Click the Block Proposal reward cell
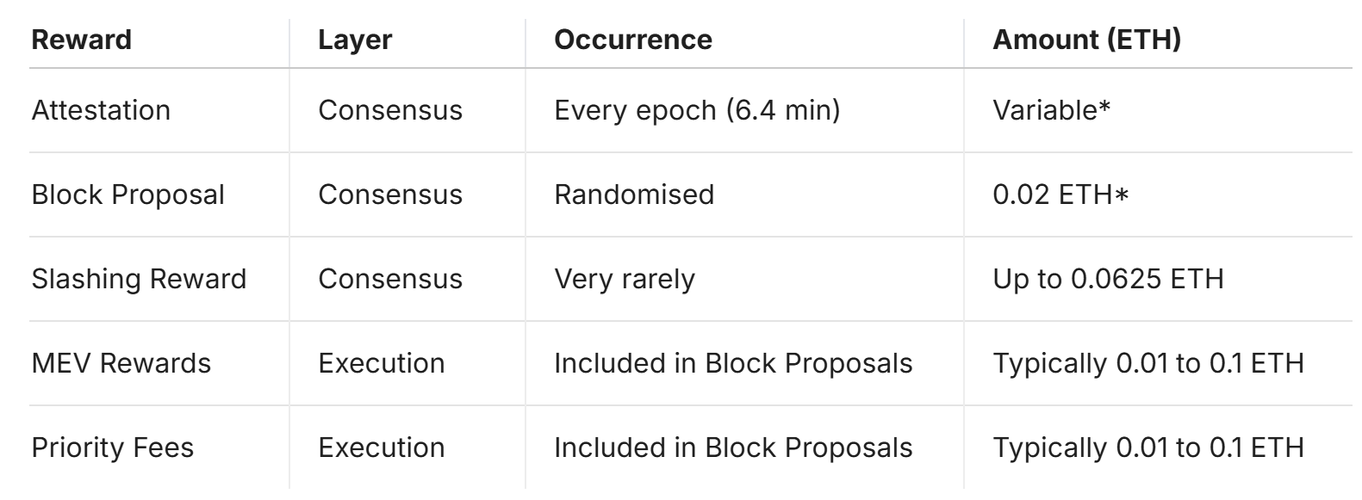 (x=127, y=195)
